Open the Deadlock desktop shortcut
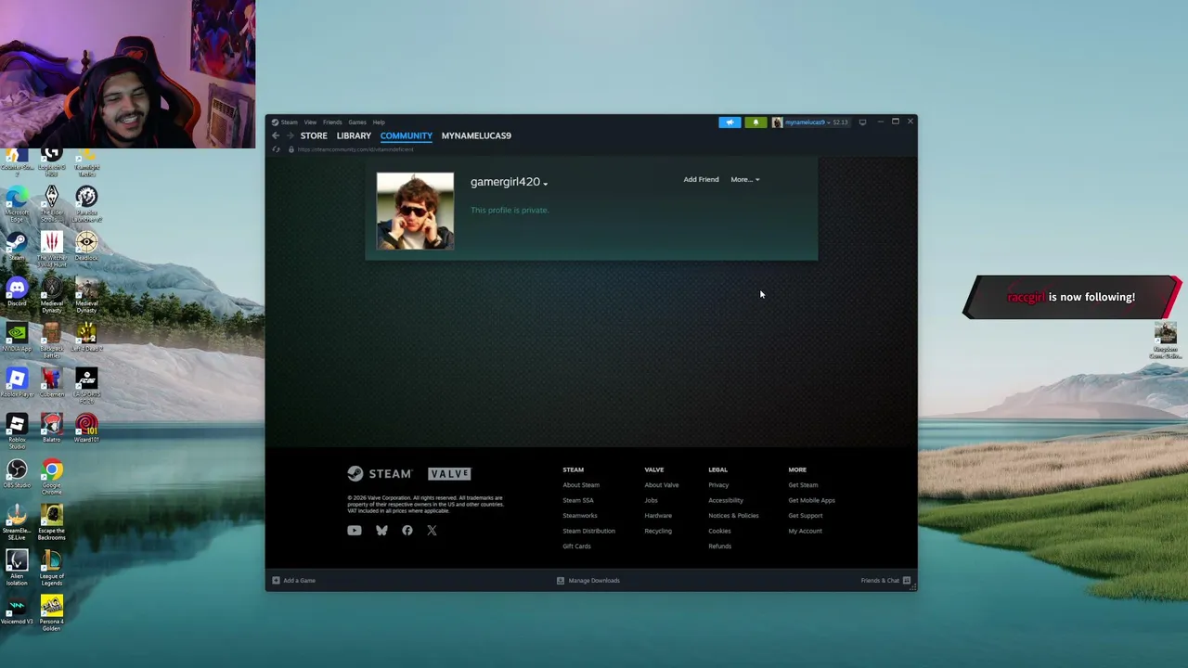The height and width of the screenshot is (668, 1188). [86, 247]
